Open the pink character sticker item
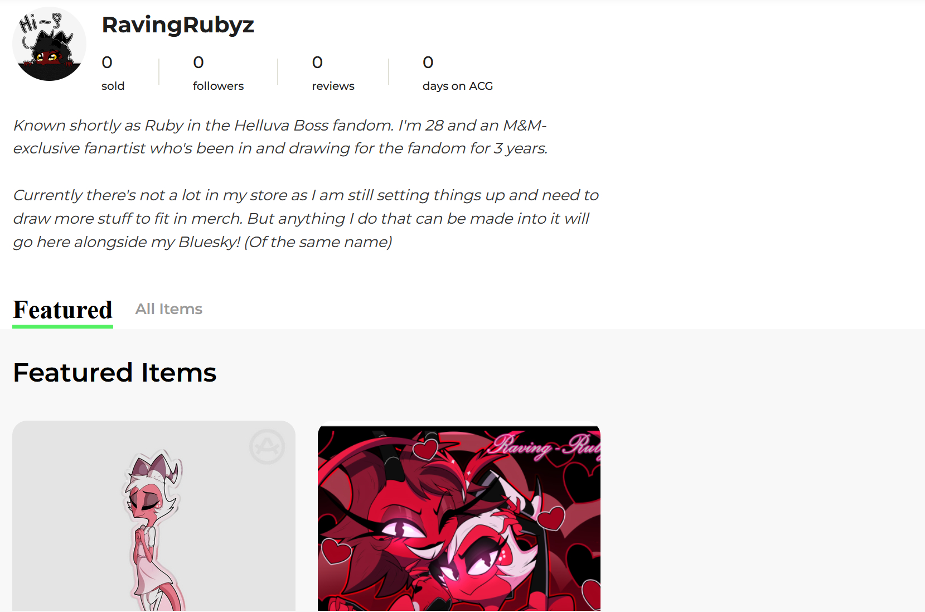Screen dimensions: 925x612 pyautogui.click(x=154, y=516)
